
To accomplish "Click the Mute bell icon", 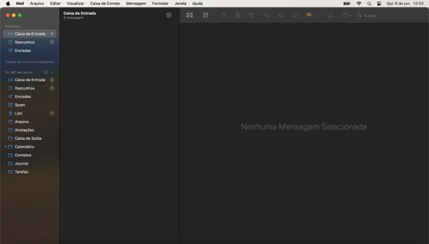I will [x=331, y=15].
